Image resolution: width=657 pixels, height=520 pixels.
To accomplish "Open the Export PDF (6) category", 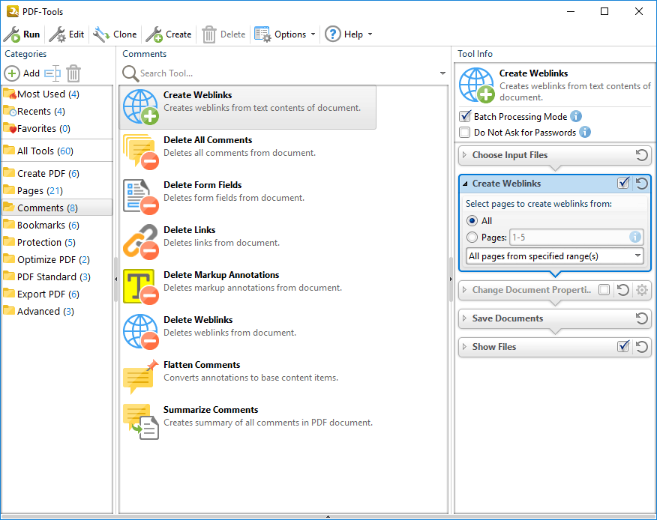I will (57, 294).
